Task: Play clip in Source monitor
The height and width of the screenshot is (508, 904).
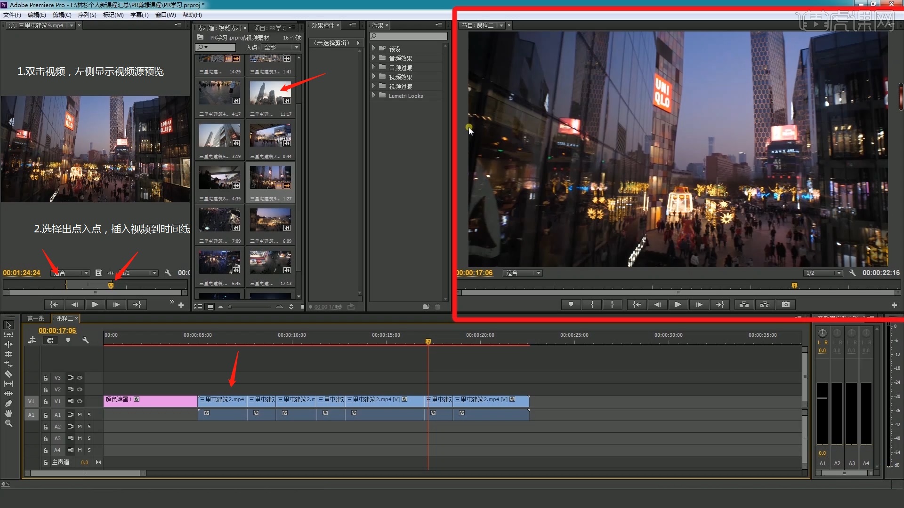Action: [x=95, y=305]
